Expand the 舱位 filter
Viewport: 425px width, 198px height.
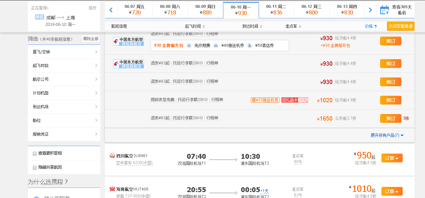[64, 120]
